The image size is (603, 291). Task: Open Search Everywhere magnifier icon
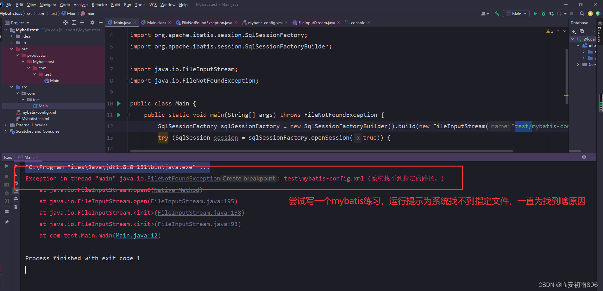click(582, 14)
